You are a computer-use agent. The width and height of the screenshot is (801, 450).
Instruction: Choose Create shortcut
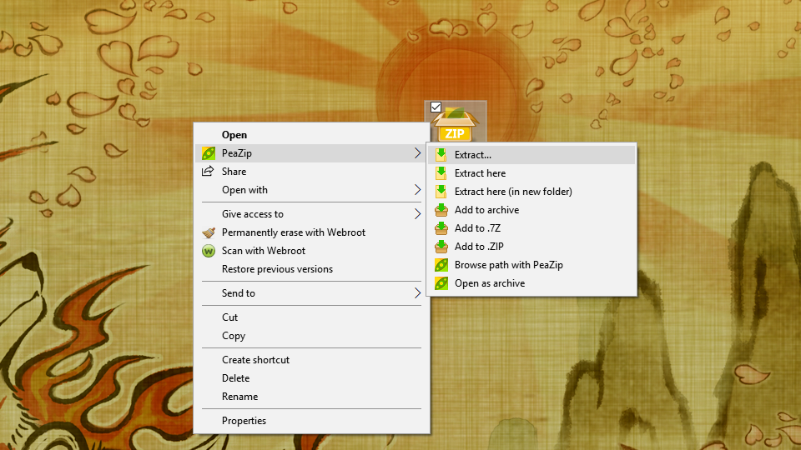(x=311, y=360)
